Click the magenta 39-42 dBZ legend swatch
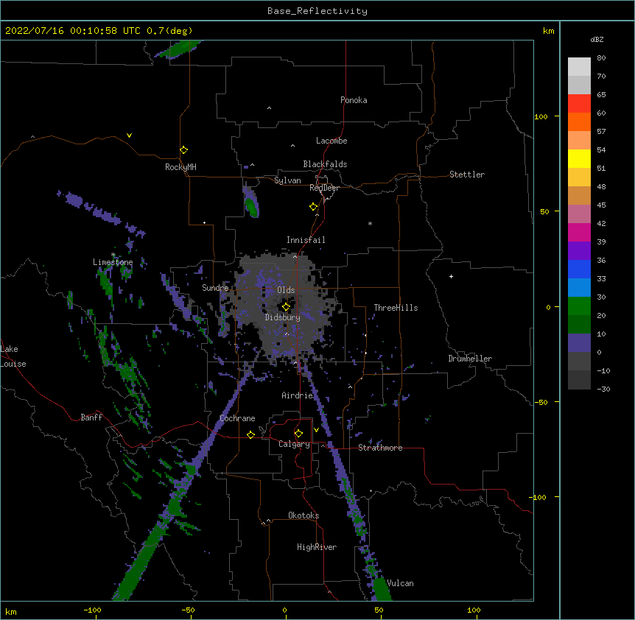 (579, 232)
